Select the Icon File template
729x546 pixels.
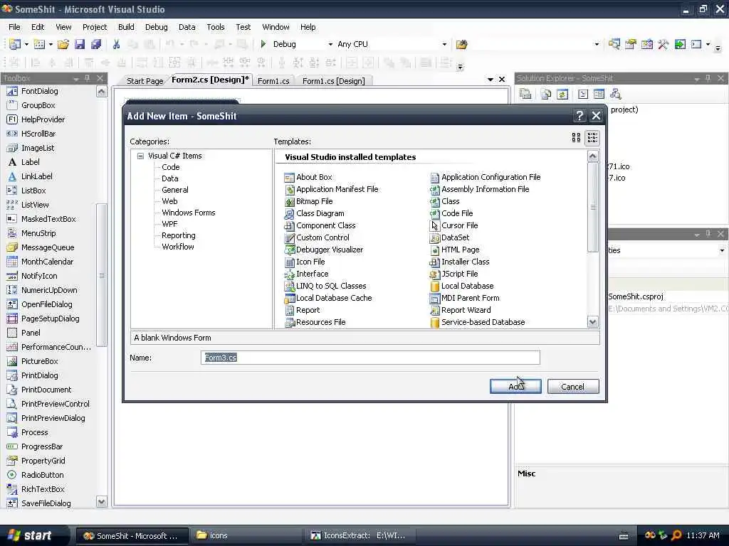[305, 262]
